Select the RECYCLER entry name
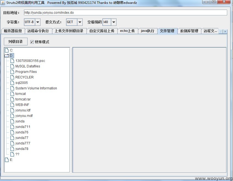 point(25,77)
